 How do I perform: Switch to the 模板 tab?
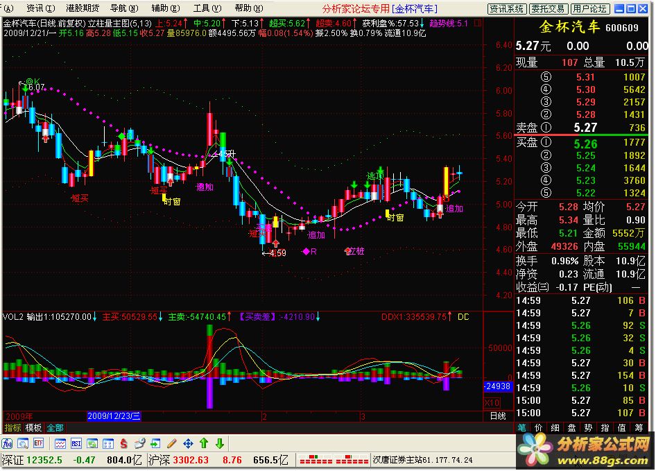33,428
